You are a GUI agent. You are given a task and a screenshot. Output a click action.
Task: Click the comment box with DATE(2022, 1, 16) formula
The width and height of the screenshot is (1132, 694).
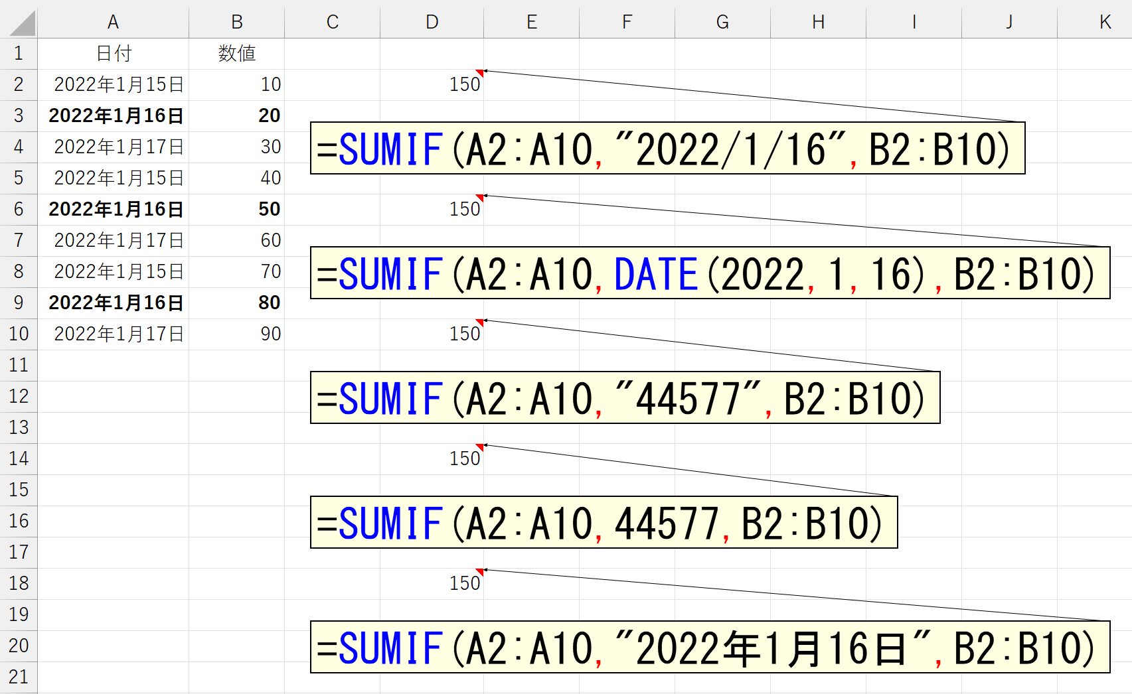coord(710,273)
